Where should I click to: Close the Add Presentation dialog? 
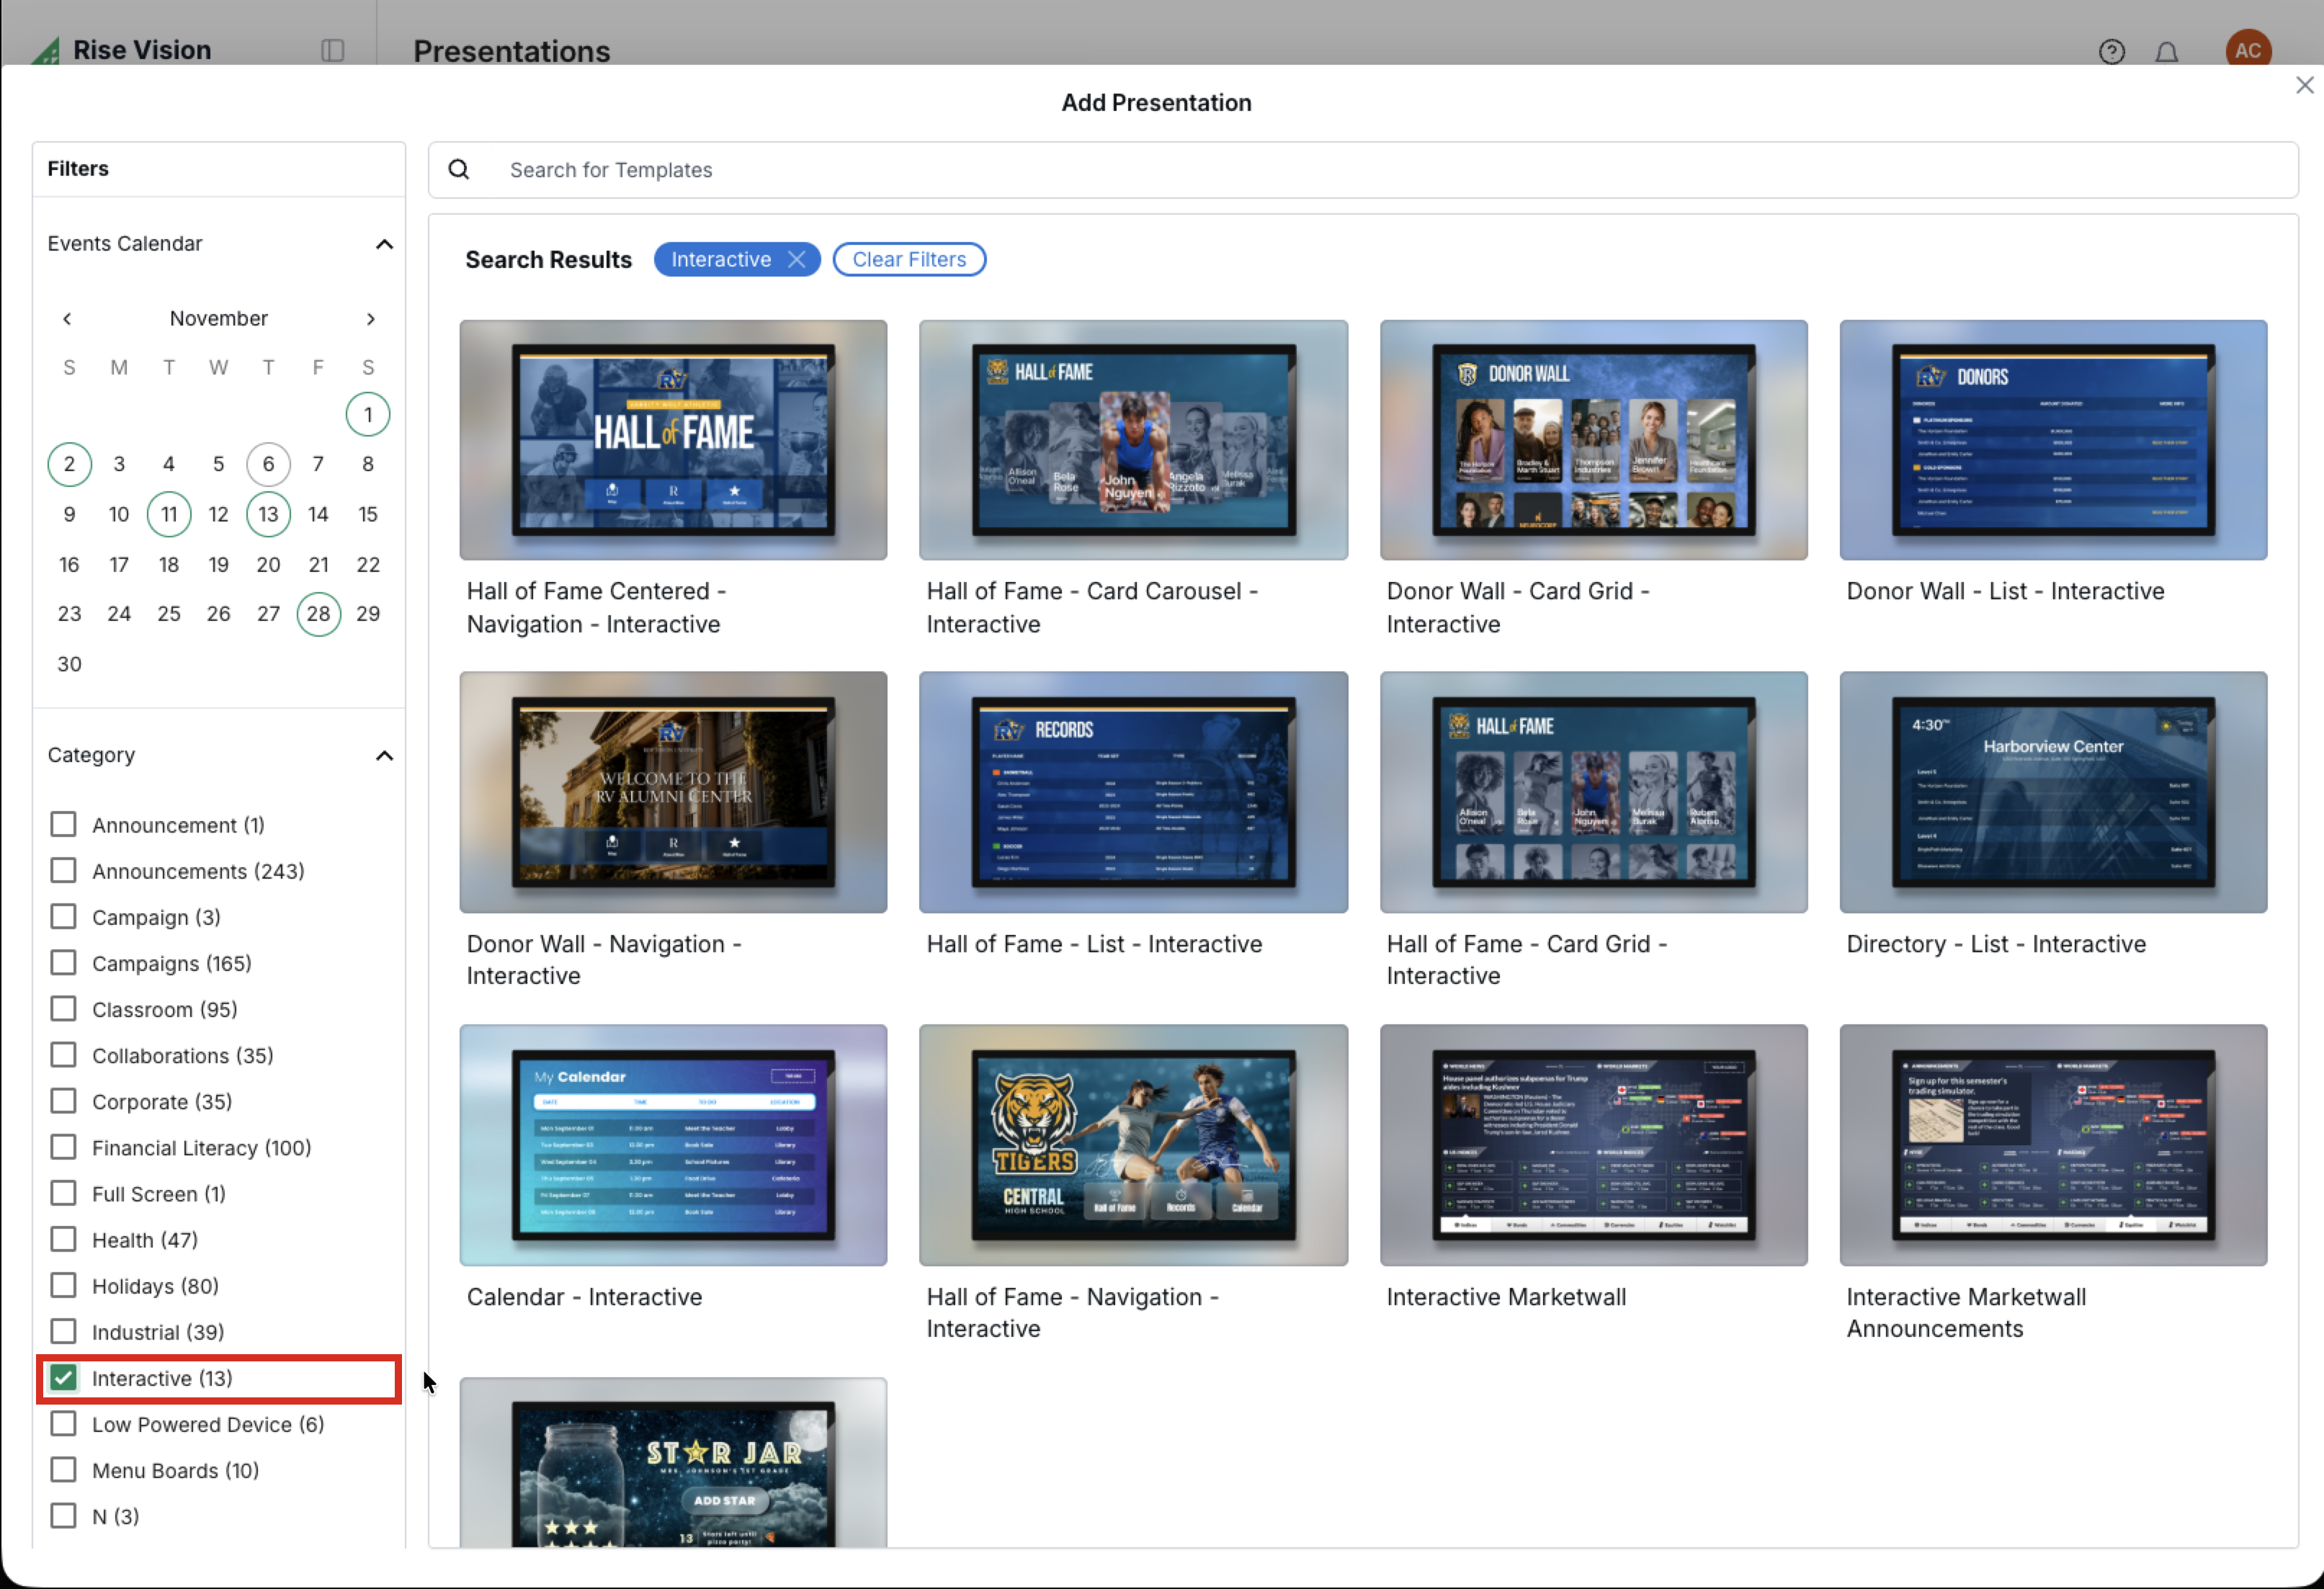[2304, 85]
